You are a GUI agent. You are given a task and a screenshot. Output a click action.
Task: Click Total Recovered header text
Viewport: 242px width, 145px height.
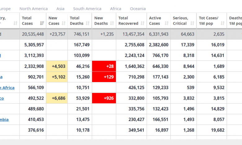coord(128,21)
